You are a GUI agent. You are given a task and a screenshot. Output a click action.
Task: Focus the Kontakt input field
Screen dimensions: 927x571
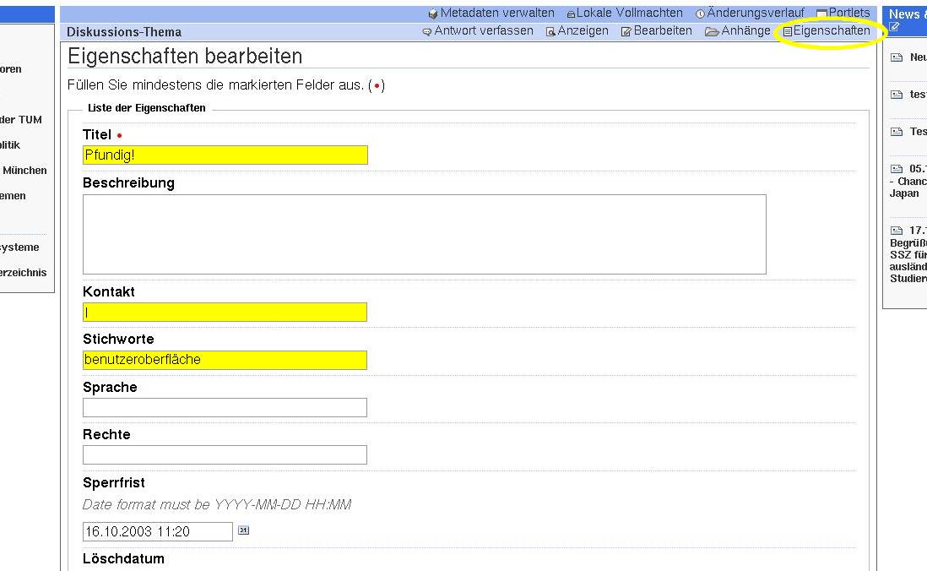coord(225,313)
